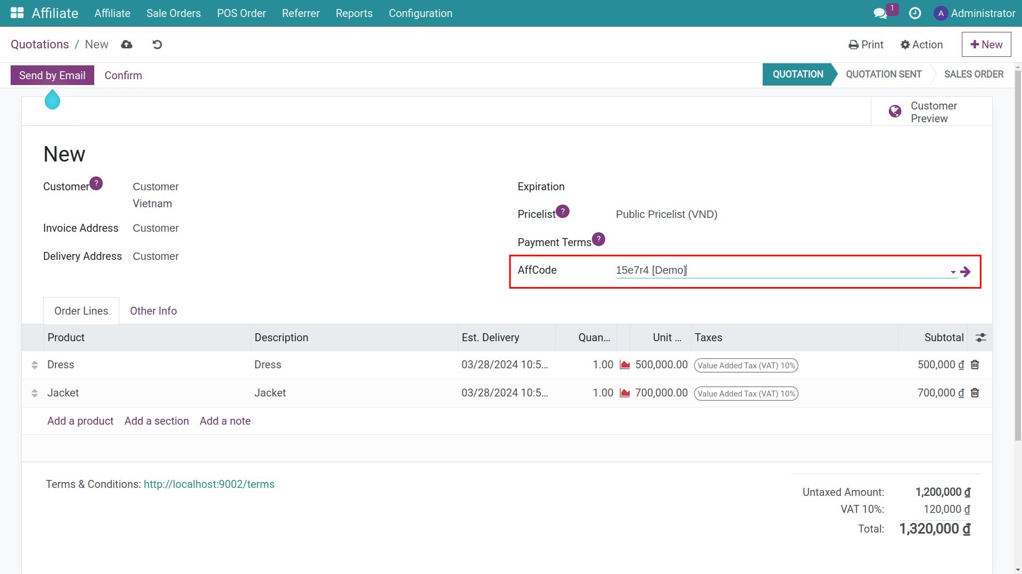Open the Sale Orders menu
Image resolution: width=1022 pixels, height=574 pixels.
click(x=174, y=13)
